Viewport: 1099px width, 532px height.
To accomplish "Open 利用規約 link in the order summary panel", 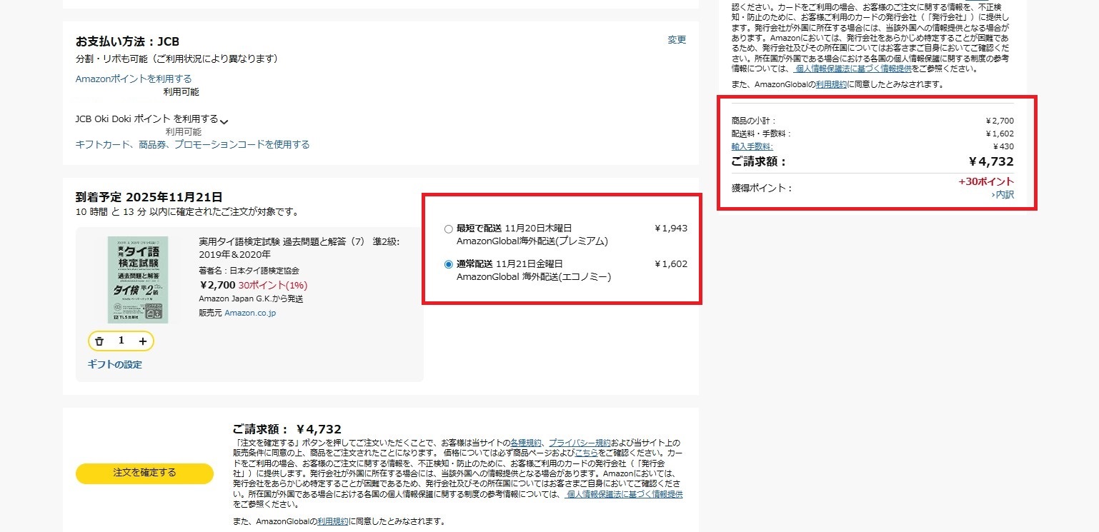I will click(831, 84).
